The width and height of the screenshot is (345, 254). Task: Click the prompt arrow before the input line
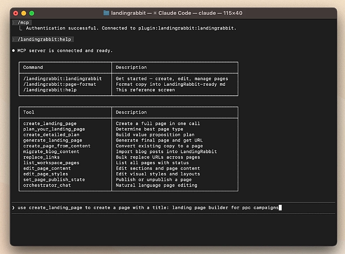[13, 207]
